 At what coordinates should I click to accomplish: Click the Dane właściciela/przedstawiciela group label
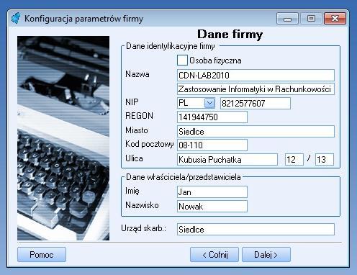coord(184,177)
